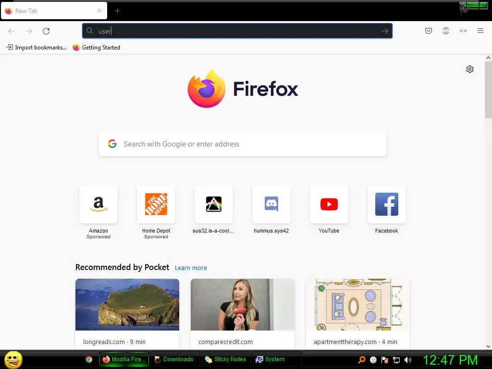This screenshot has height=369, width=492.
Task: Open the longreads.com island article thumbnail
Action: point(127,304)
